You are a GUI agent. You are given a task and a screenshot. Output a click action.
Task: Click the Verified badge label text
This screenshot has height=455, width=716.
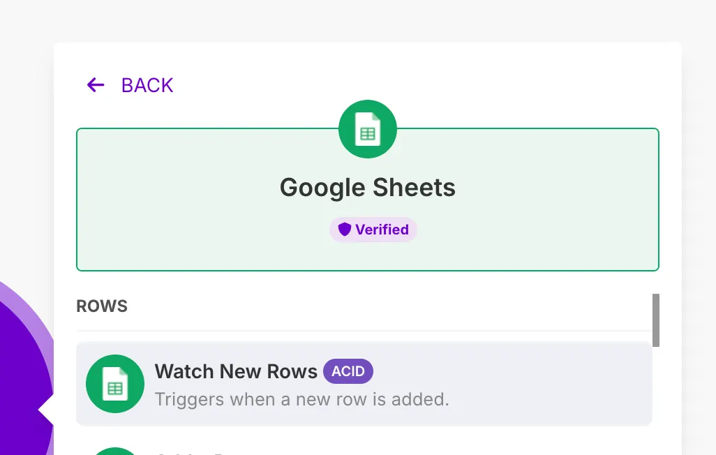point(382,230)
